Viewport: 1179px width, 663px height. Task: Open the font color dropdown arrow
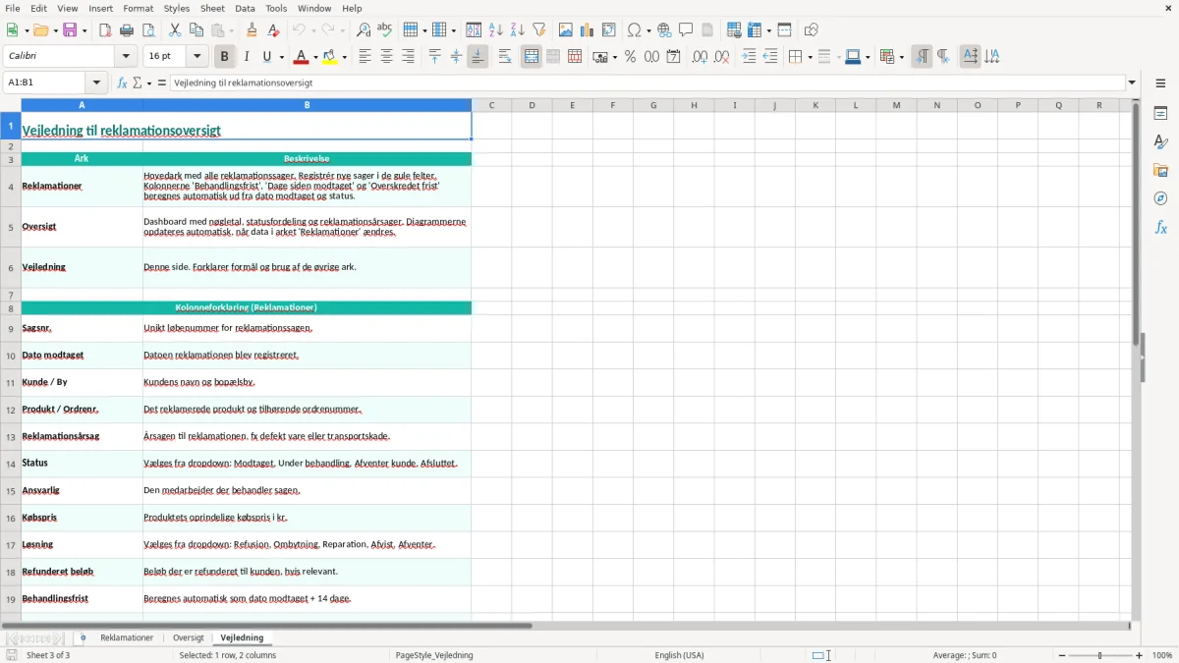coord(315,57)
